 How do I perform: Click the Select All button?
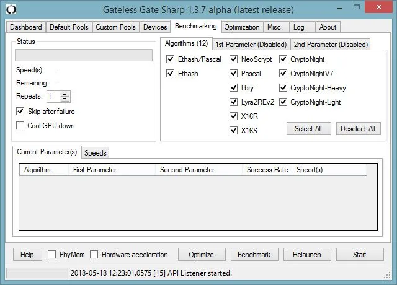coord(308,129)
